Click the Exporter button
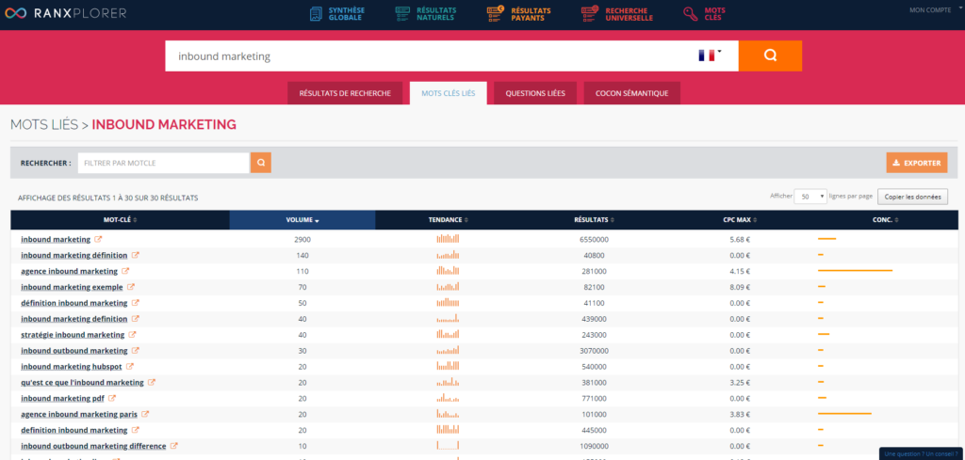 point(916,163)
